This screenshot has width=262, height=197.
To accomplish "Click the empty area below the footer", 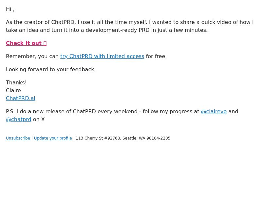I will (131, 171).
